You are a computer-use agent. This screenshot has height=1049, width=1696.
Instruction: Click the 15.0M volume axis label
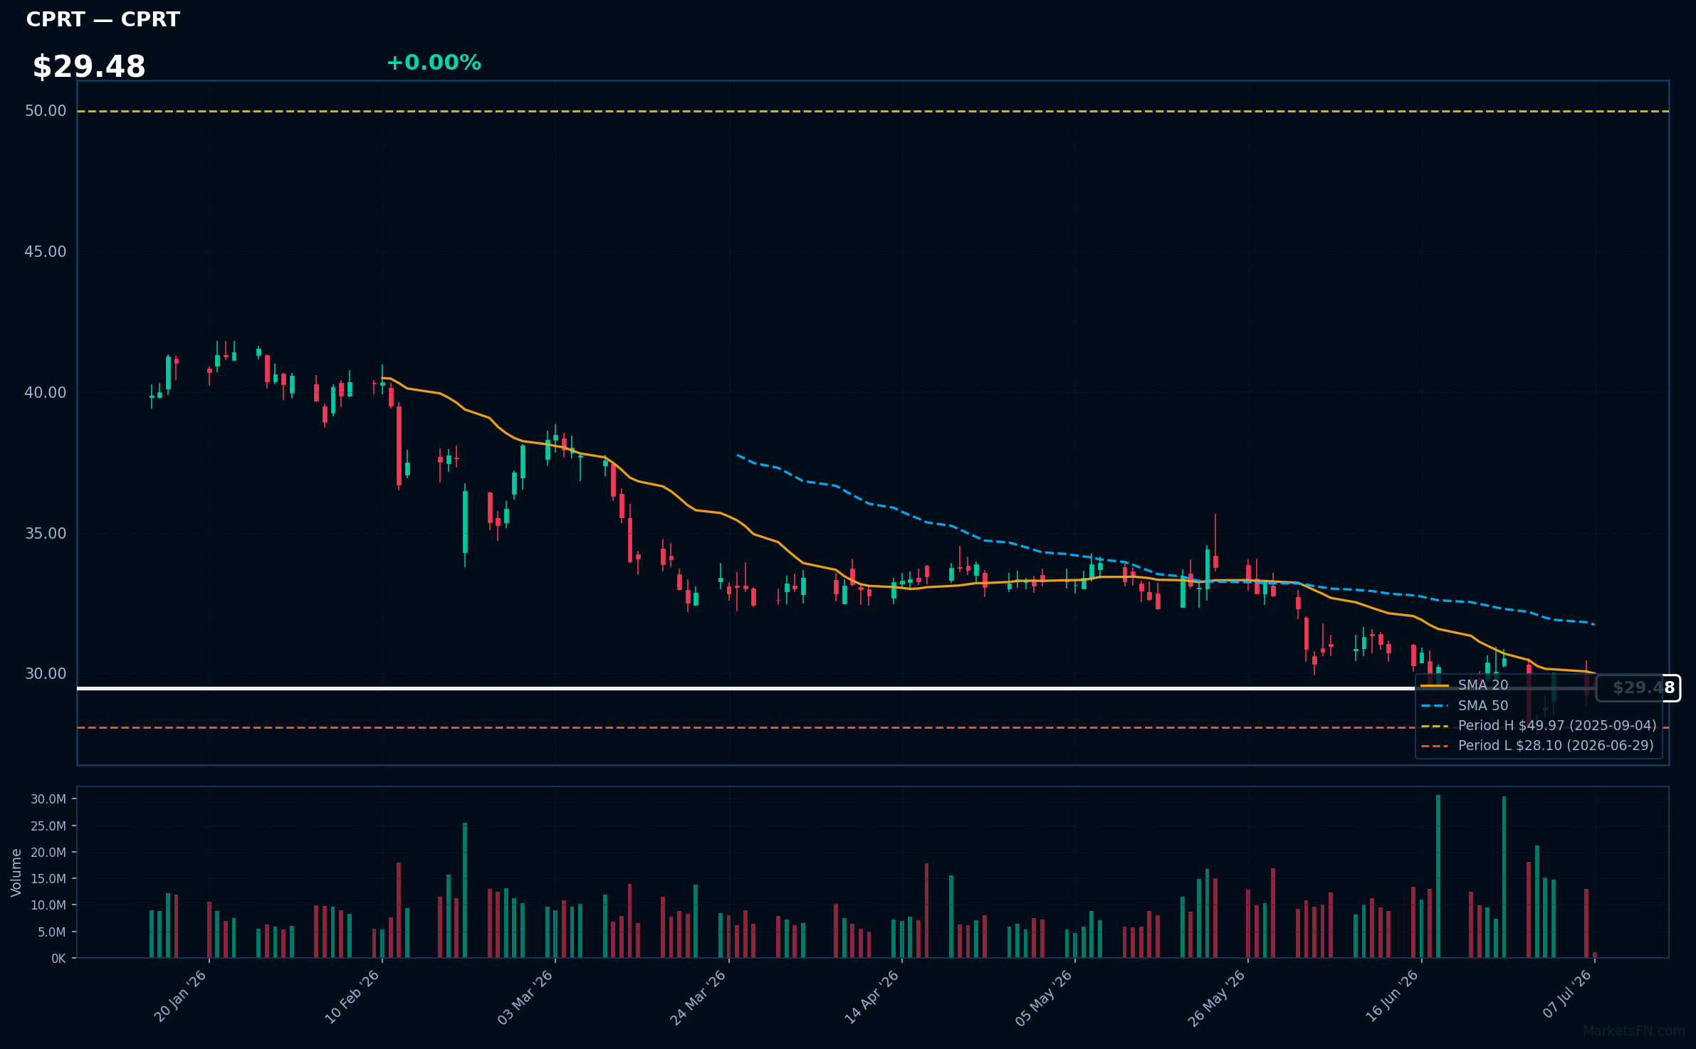[x=48, y=879]
